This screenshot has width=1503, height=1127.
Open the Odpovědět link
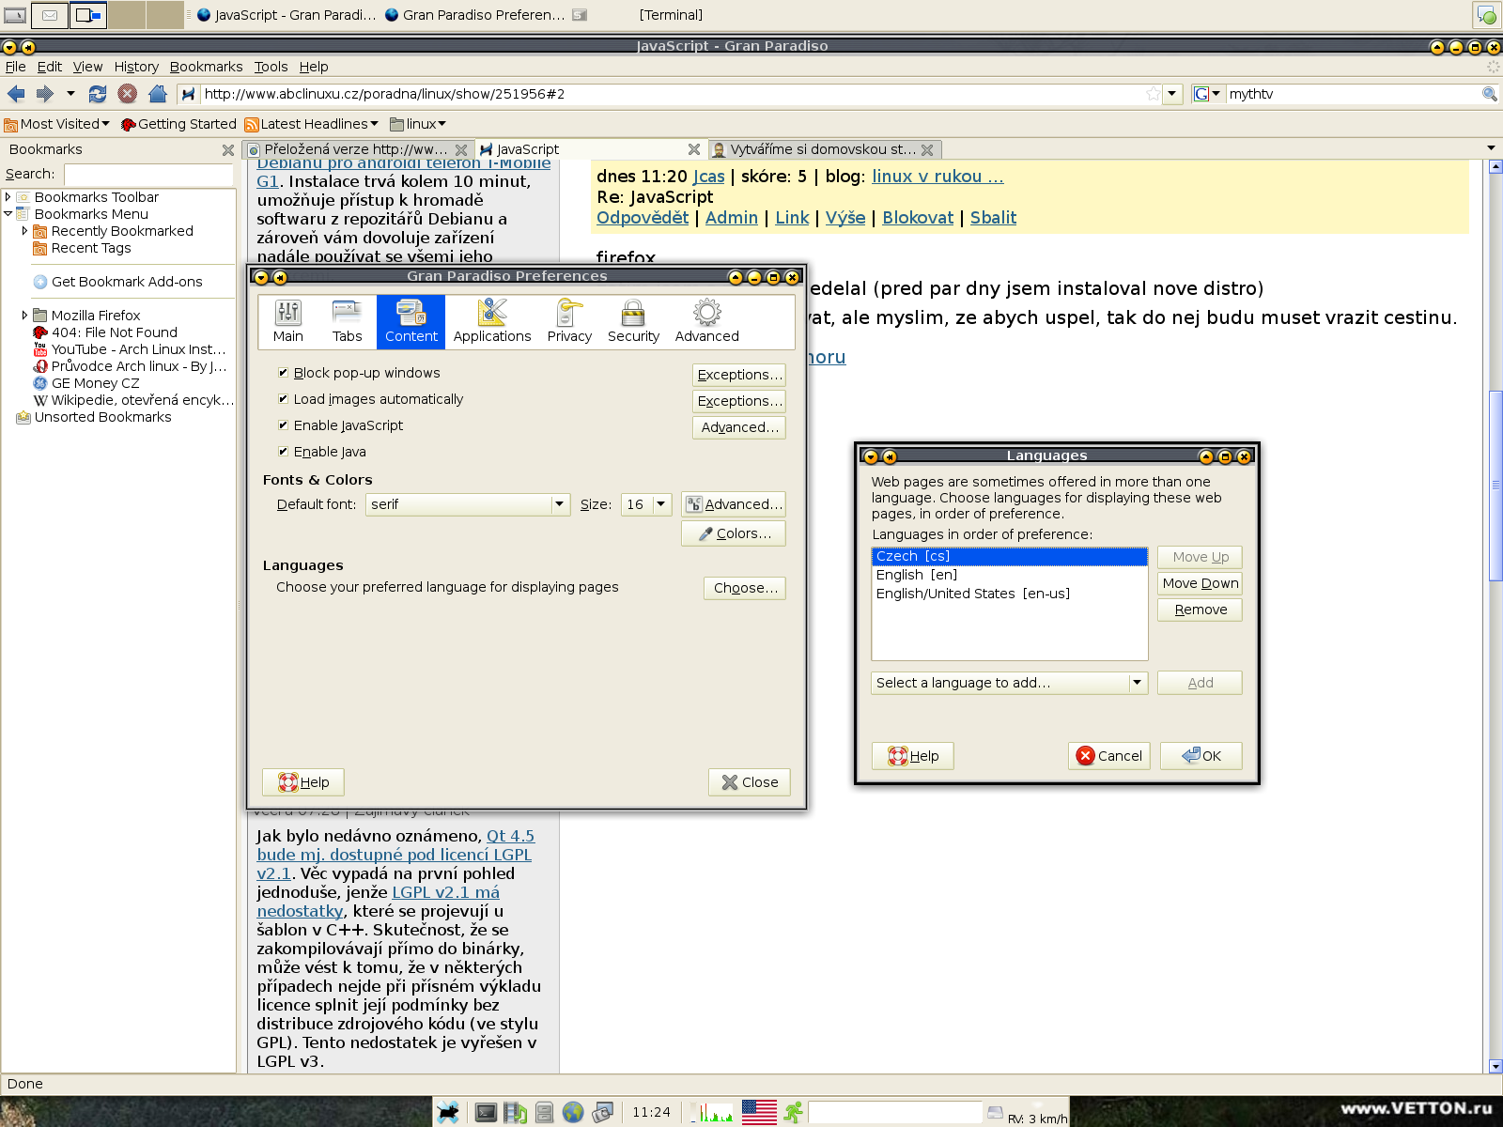point(643,218)
